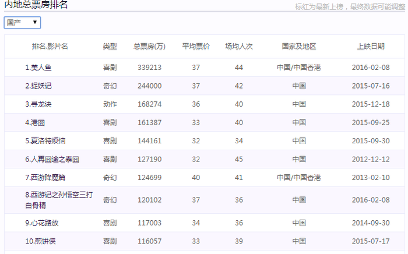Click the 总票房(万) column header
The height and width of the screenshot is (254, 408).
149,47
